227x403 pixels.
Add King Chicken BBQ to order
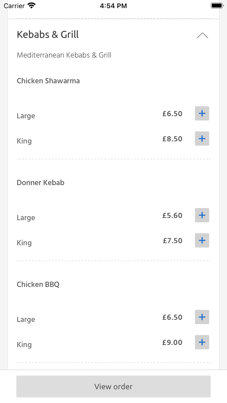tap(202, 342)
